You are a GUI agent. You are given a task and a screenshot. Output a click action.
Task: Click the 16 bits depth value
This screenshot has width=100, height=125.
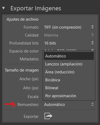tap(50, 43)
